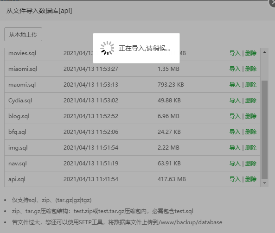This screenshot has height=233, width=275.
Task: Click the 正在导入,请稍候 loading message
Action: click(x=144, y=48)
